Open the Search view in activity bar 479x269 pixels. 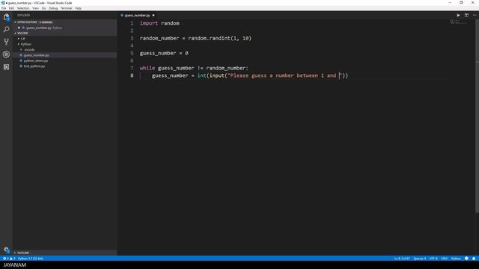(x=6, y=29)
